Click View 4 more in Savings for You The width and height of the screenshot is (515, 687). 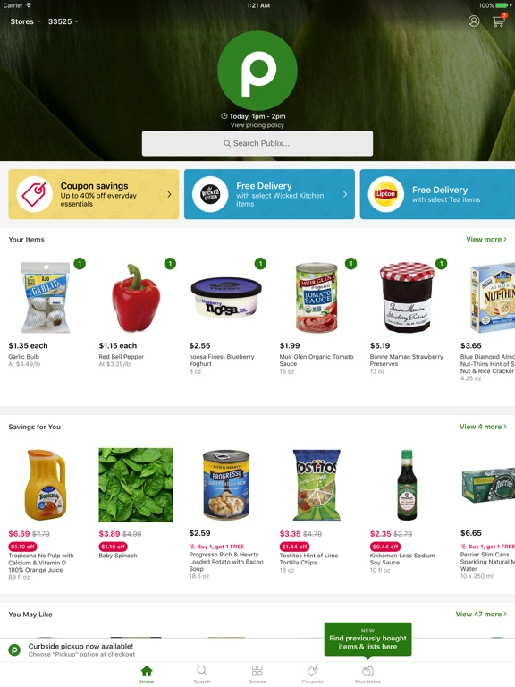pyautogui.click(x=483, y=427)
